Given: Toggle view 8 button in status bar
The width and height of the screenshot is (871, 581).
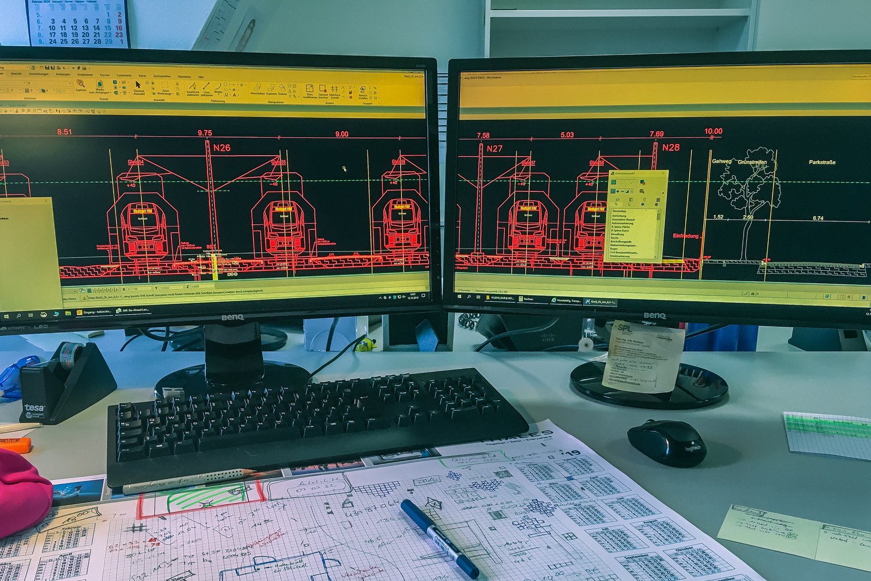Looking at the screenshot, I should pos(116,290).
